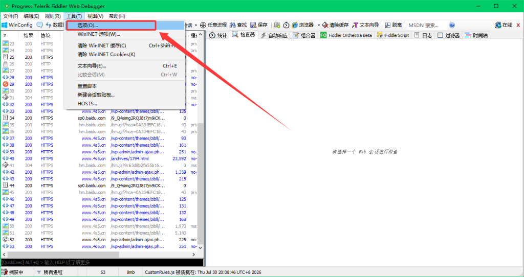
Task: Select WinINET Options (WinINET 选项) entry
Action: point(124,34)
